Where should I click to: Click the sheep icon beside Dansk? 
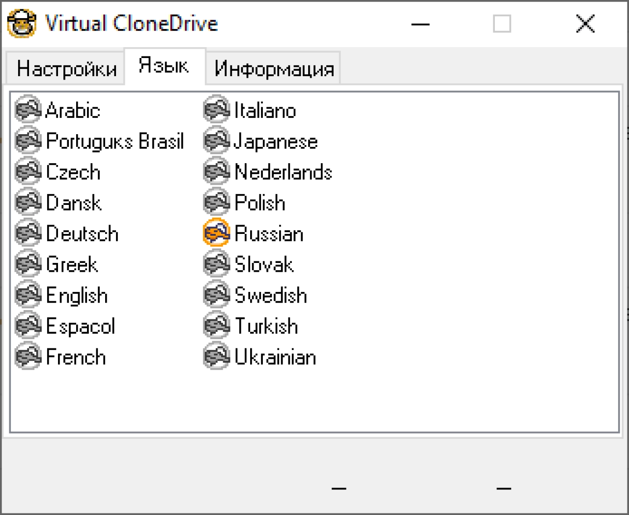coord(28,202)
